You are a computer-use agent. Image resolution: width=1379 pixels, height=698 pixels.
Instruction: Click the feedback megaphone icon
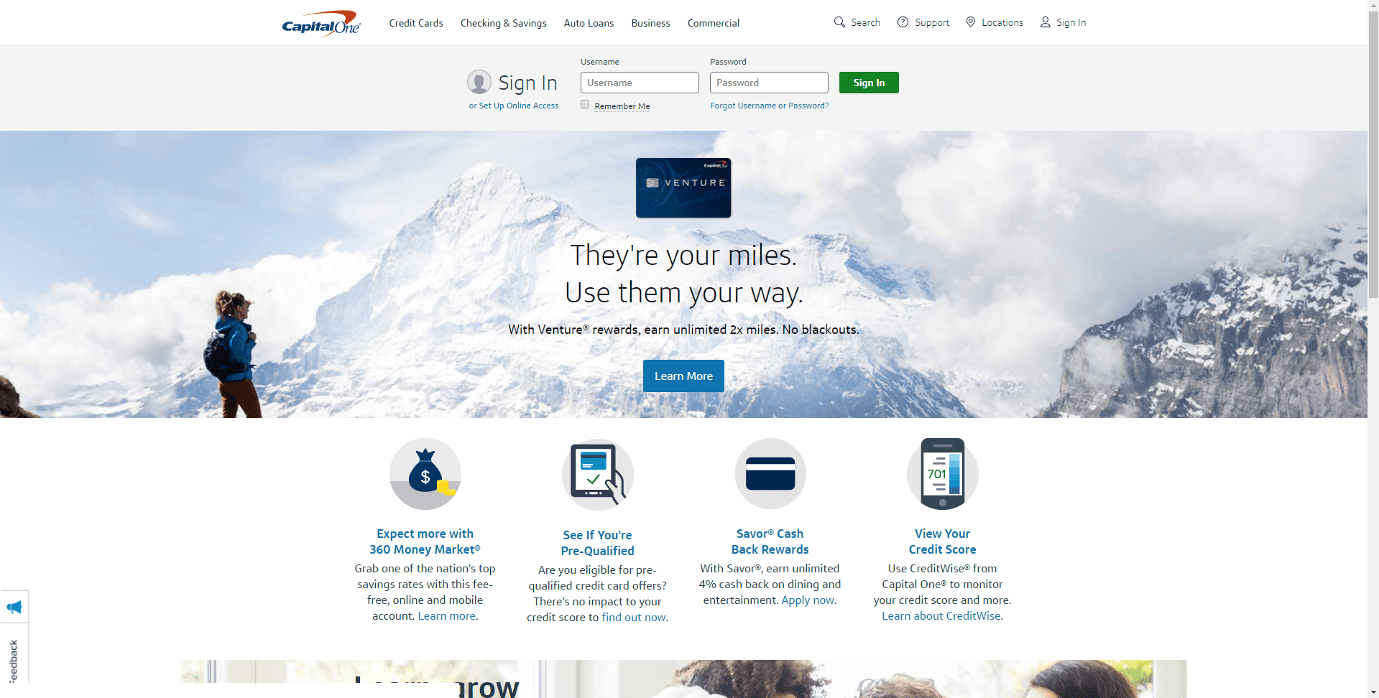tap(14, 608)
